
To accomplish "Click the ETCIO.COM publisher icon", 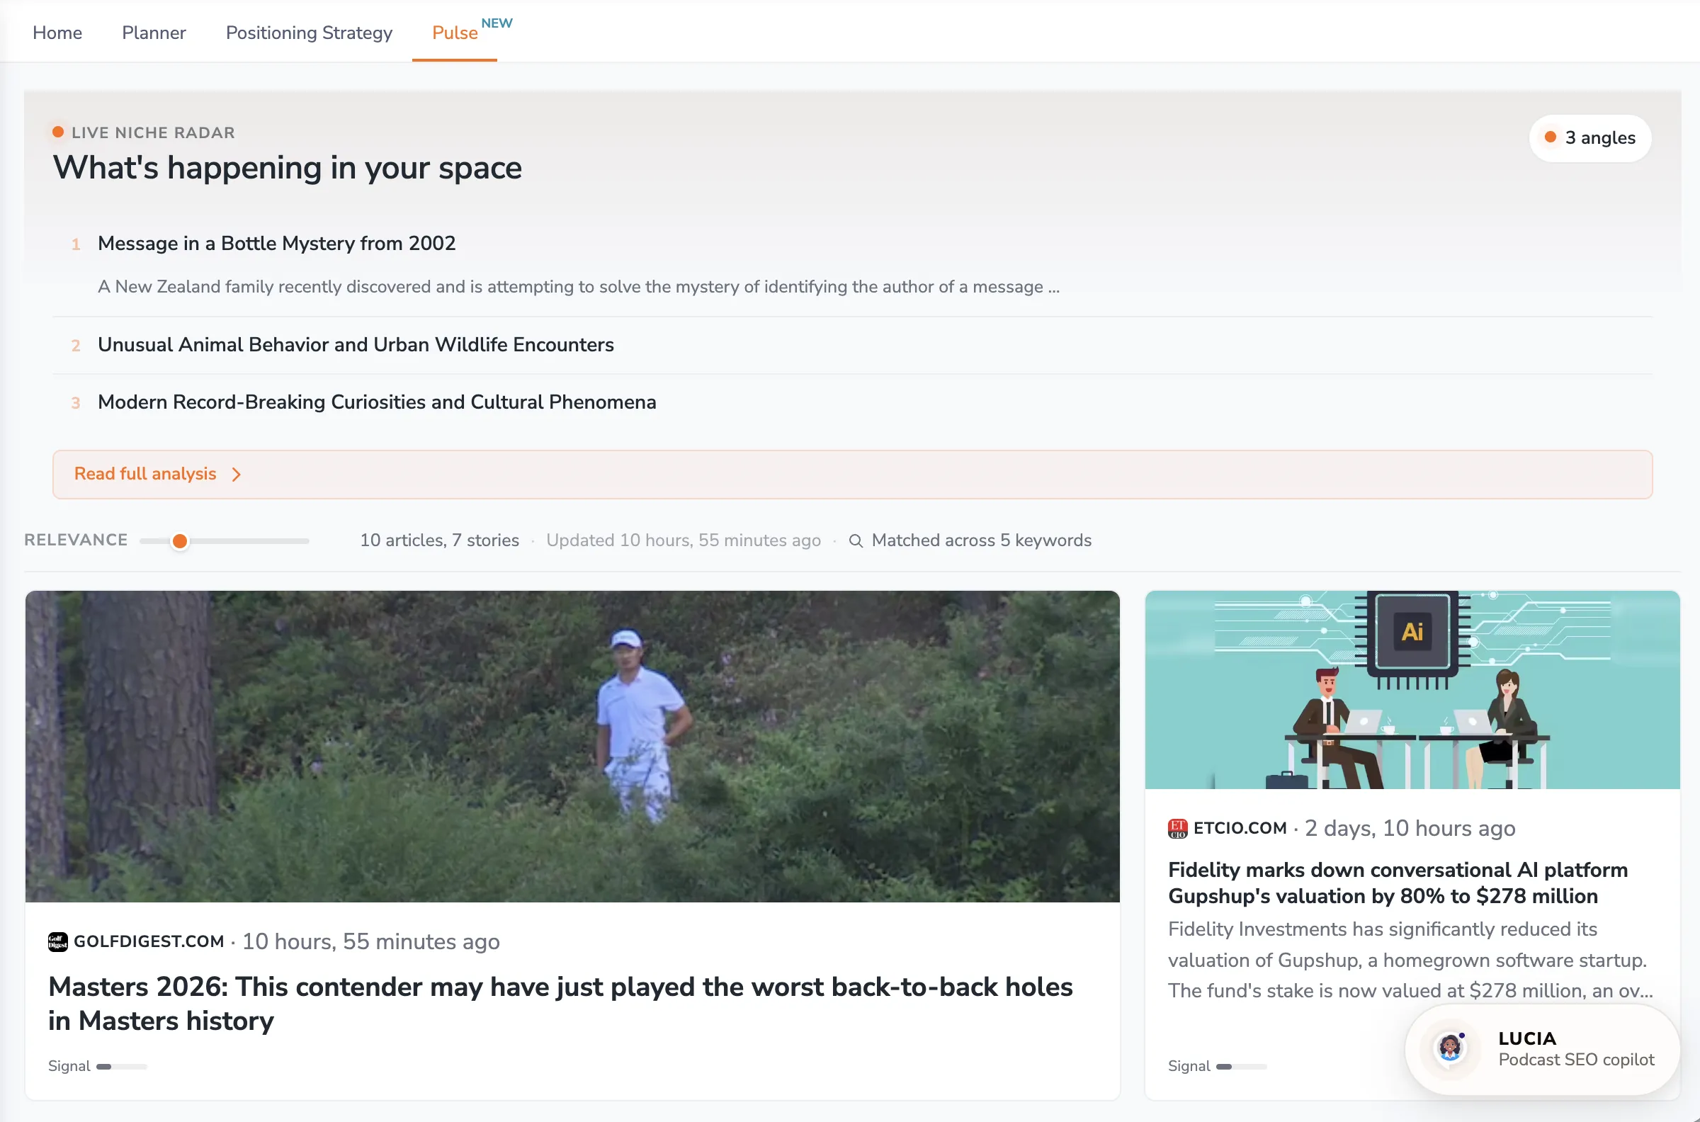I will tap(1177, 828).
